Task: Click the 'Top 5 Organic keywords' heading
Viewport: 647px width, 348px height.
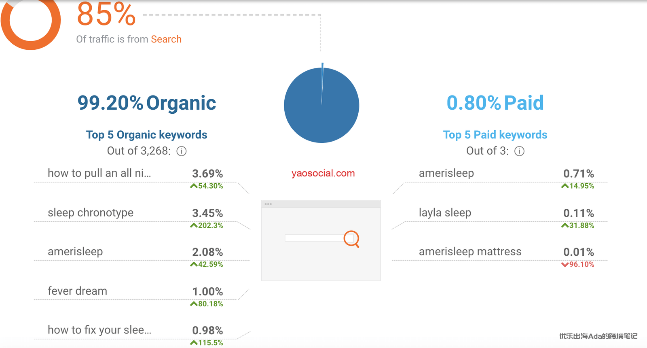Action: 146,135
